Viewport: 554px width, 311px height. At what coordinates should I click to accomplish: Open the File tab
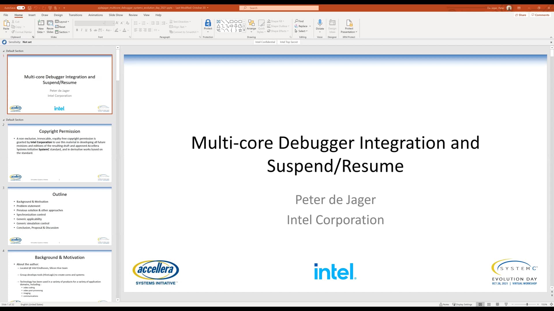(x=6, y=15)
